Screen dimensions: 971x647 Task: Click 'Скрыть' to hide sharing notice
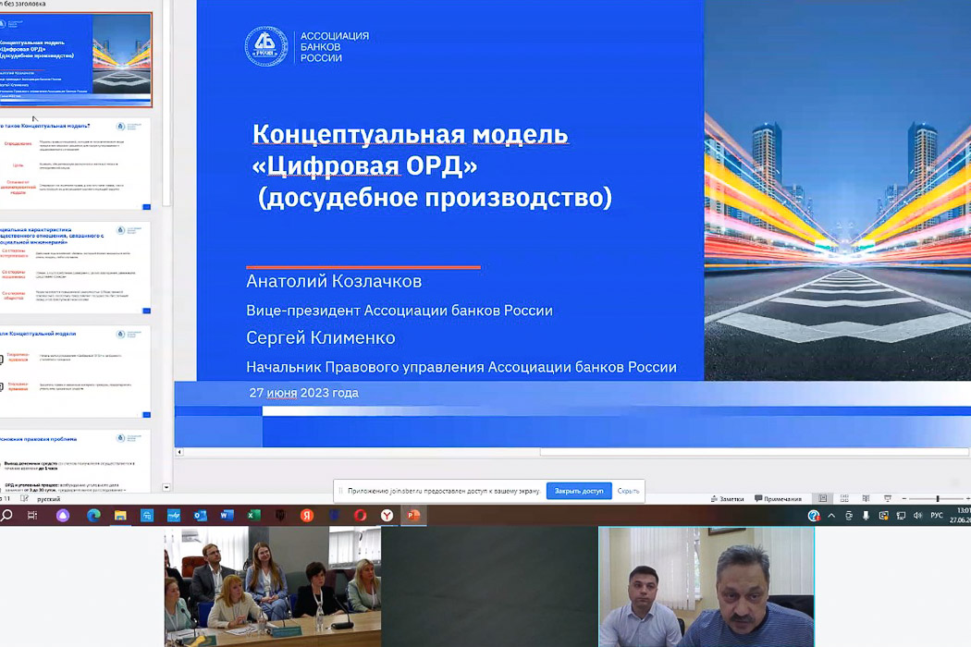coord(628,491)
